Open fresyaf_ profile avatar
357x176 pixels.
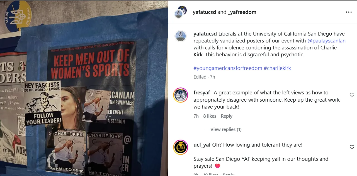point(181,95)
